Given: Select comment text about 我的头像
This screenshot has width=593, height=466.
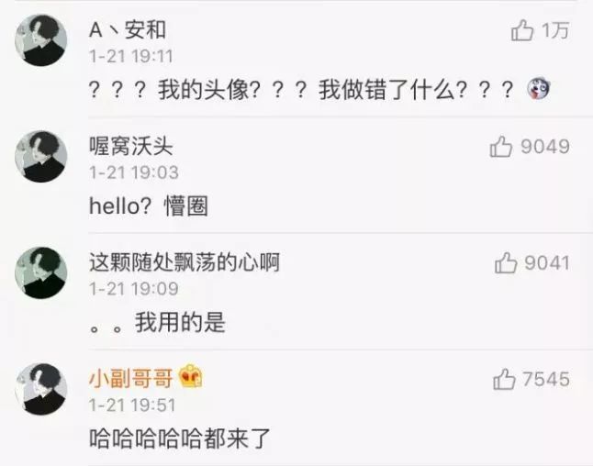Looking at the screenshot, I should 301,90.
